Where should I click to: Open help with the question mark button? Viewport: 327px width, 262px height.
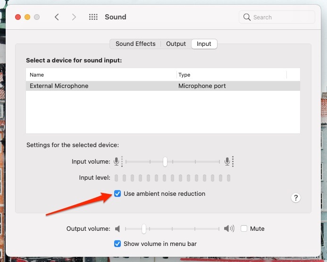click(x=296, y=198)
